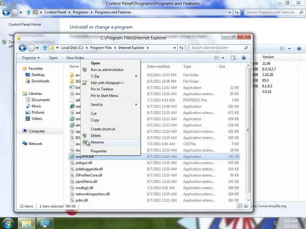Click Up arrow in Control Panel window
The width and height of the screenshot is (306, 229).
[x=29, y=12]
